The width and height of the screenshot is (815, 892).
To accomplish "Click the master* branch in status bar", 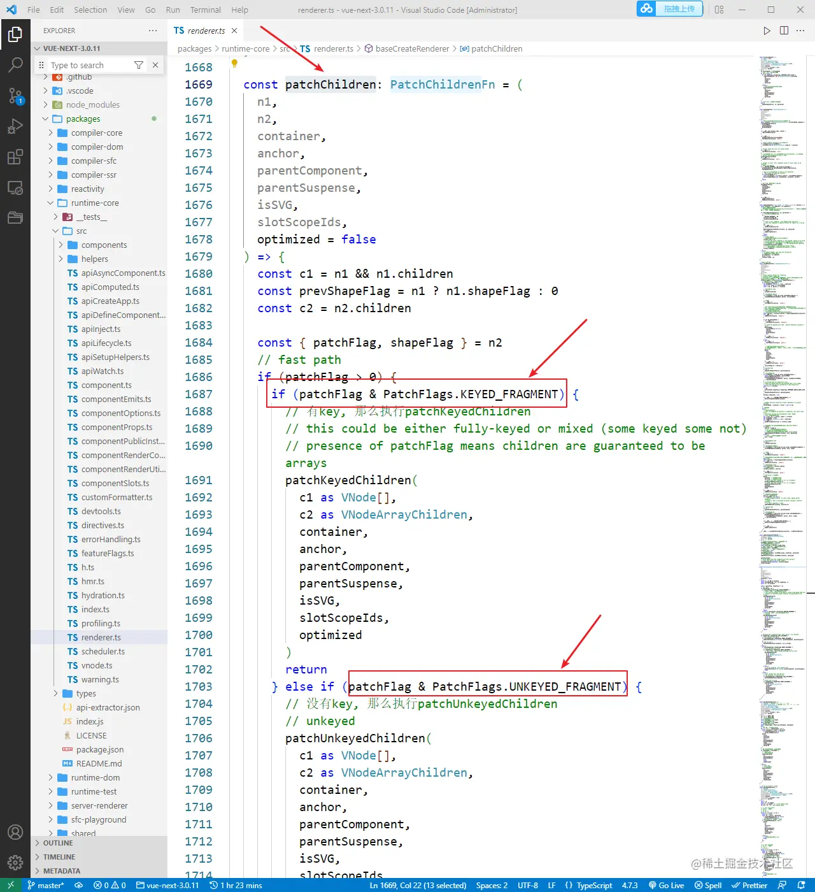I will [45, 885].
